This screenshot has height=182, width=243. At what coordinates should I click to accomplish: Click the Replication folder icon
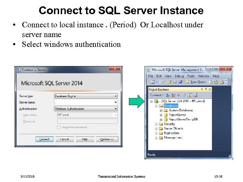point(161,133)
